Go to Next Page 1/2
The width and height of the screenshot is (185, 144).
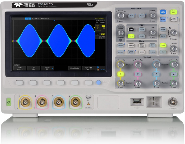click(88, 68)
